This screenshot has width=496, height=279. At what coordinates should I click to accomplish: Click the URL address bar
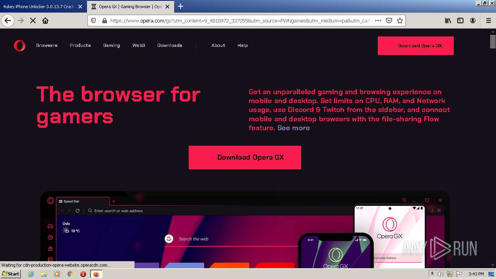[240, 21]
